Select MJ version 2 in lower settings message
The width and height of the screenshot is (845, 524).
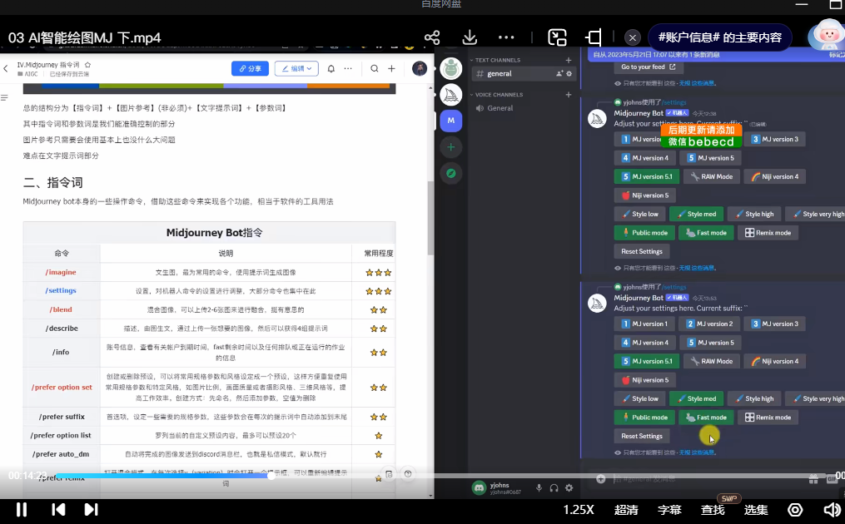coord(708,324)
